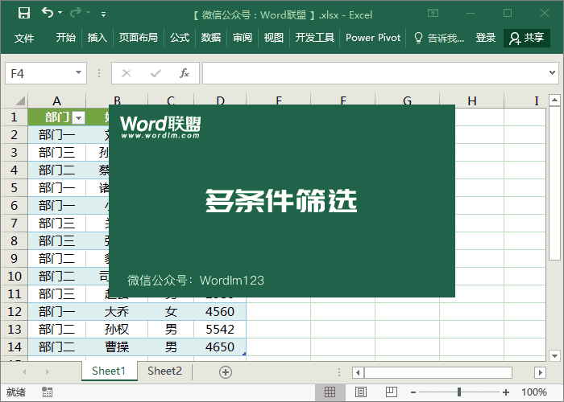
Task: Expand the Name Box dropdown arrow
Action: tap(78, 73)
